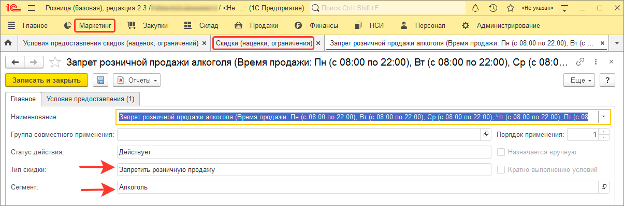Click the Не указан user label
This screenshot has width=624, height=206.
(537, 8)
